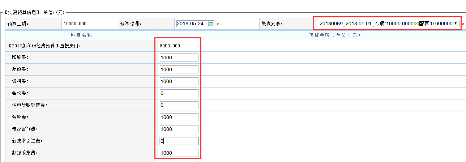Image resolution: width=466 pixels, height=162 pixels.
Task: Click the 劳务费 amount input box
Action: tap(179, 117)
